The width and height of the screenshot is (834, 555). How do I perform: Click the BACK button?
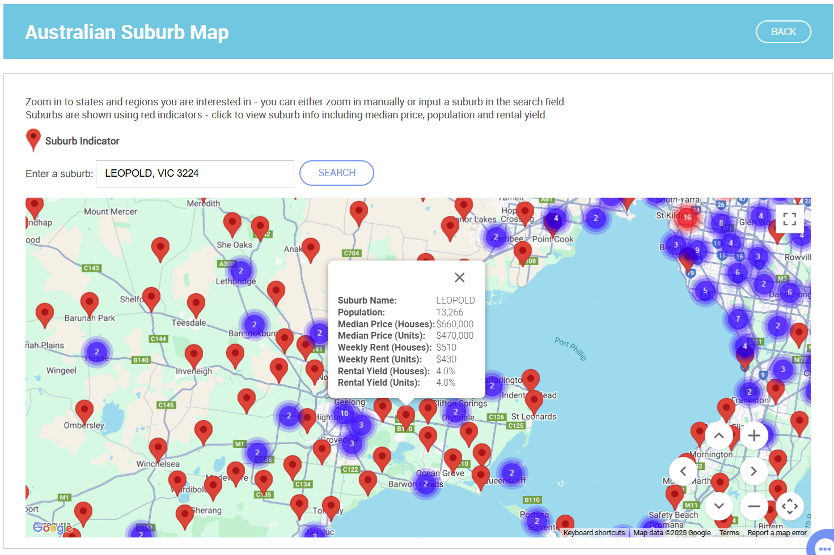(x=783, y=32)
